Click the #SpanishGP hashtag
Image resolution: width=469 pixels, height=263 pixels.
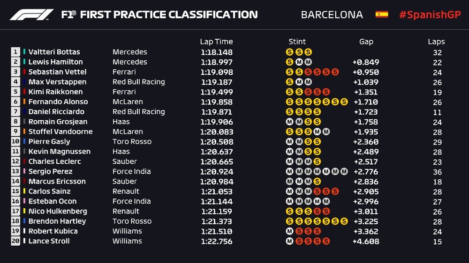[430, 15]
